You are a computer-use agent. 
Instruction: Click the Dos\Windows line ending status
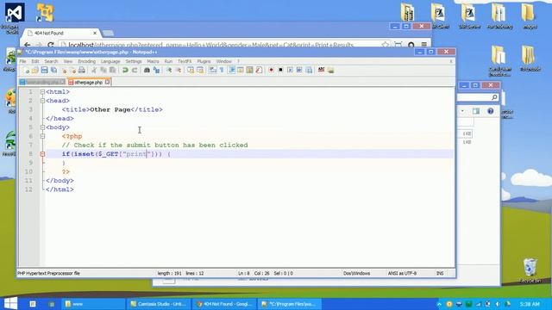[x=356, y=273]
